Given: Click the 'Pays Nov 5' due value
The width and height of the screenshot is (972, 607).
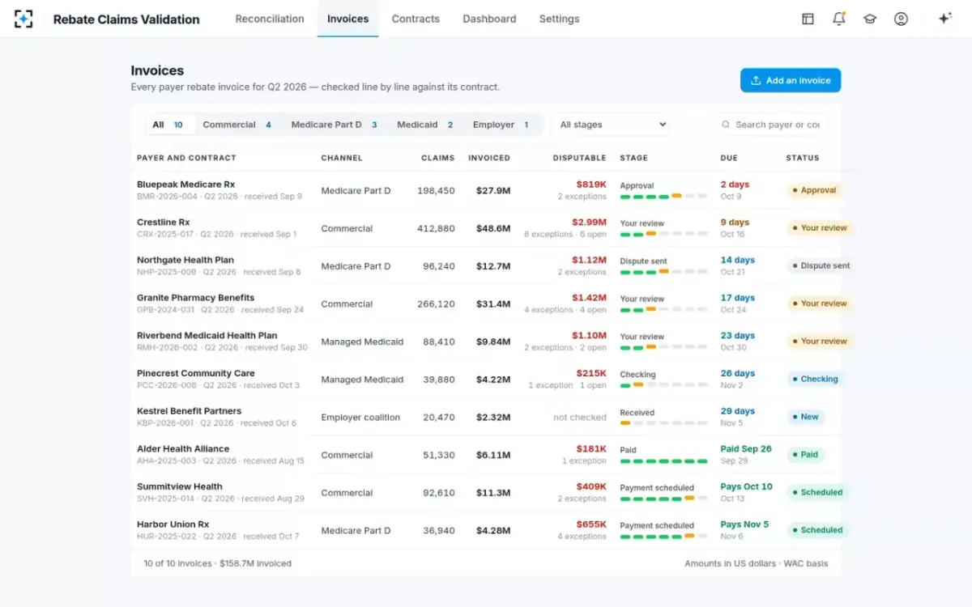Looking at the screenshot, I should coord(744,524).
